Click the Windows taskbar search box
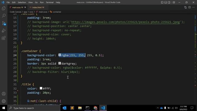Image resolution: width=197 pixels, height=111 pixels. 34,108
